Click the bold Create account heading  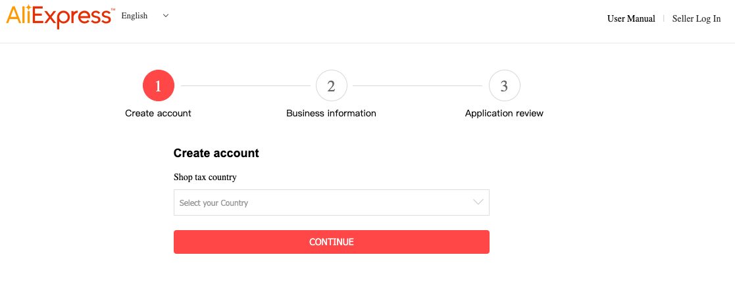coord(216,153)
